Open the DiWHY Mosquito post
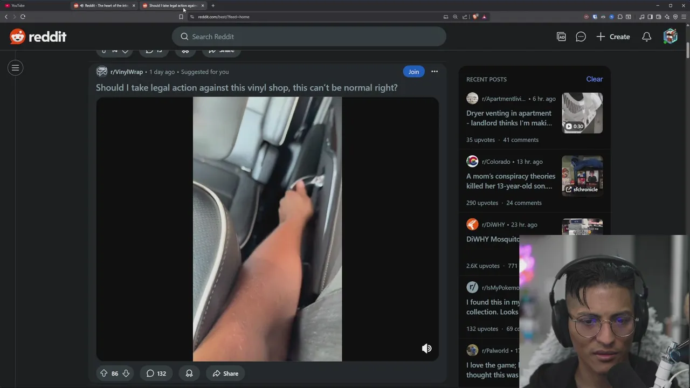 pos(493,239)
